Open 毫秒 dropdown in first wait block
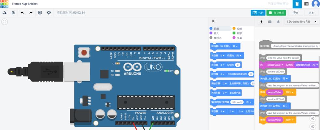The width and height of the screenshot is (320, 130). coord(289,92)
